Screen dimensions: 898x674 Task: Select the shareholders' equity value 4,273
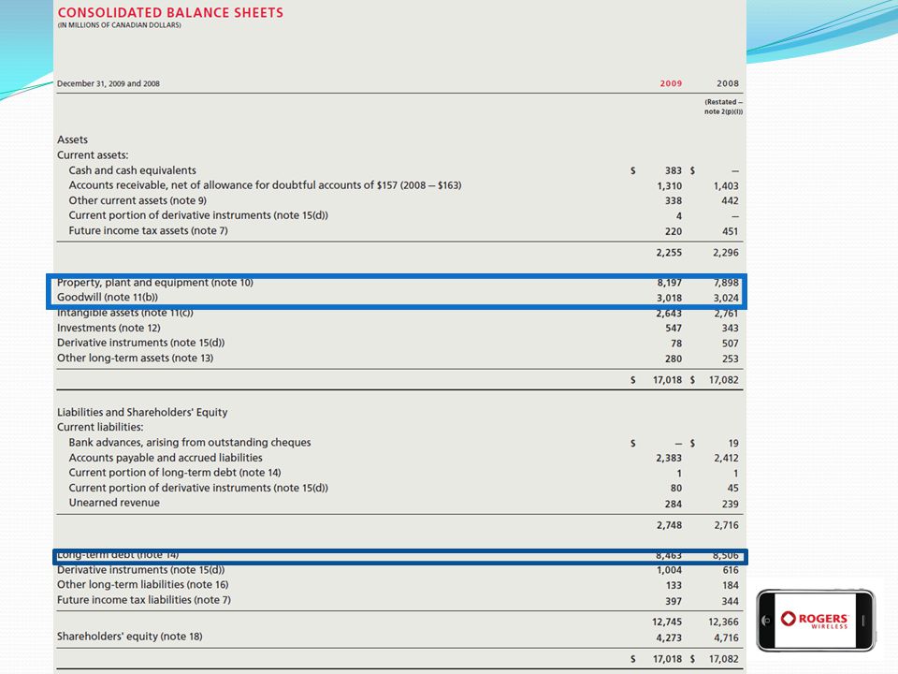coord(670,637)
